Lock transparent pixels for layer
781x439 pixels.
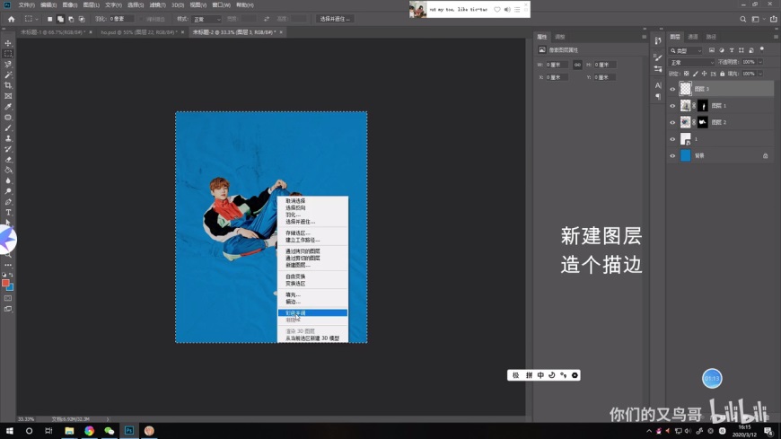coord(687,74)
